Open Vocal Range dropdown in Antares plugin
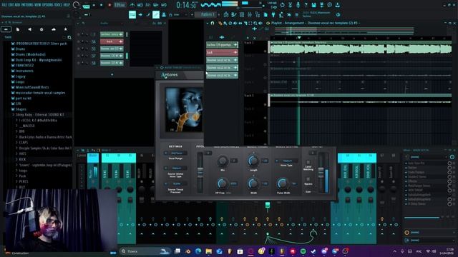The height and width of the screenshot is (257, 458). click(175, 153)
